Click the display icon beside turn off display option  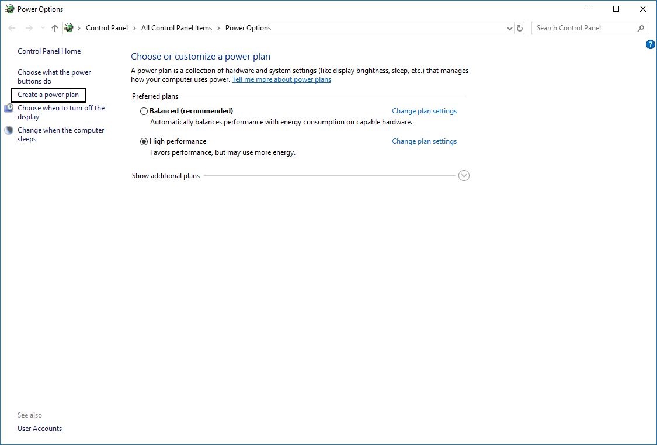coord(9,108)
